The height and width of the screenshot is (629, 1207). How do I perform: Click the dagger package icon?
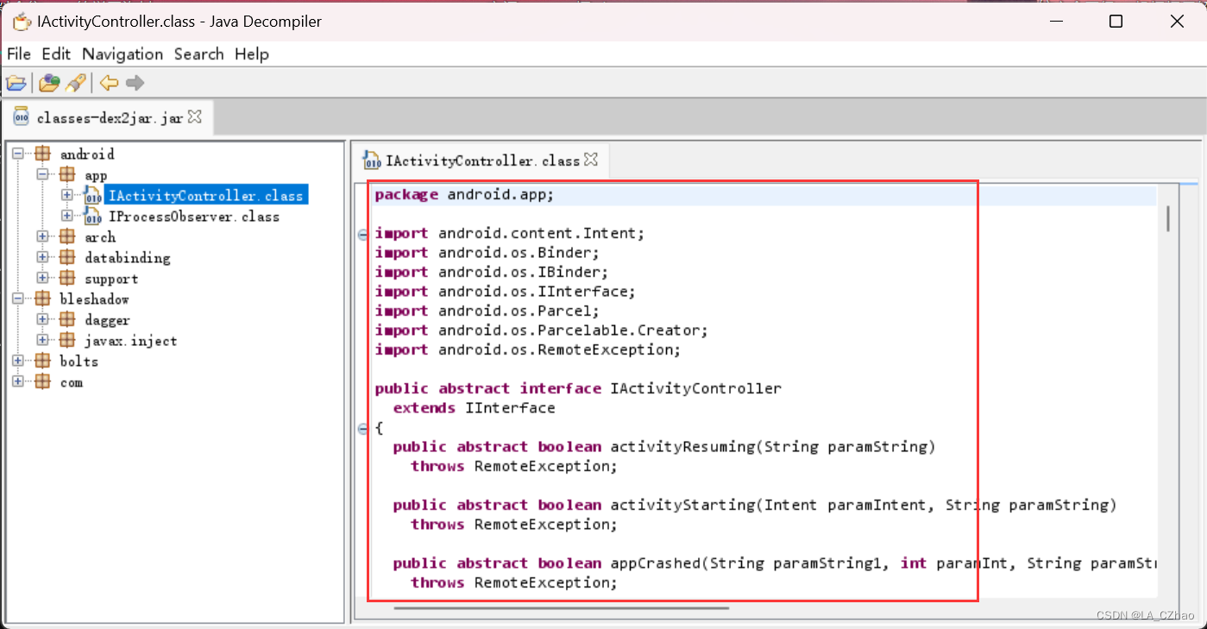click(x=67, y=320)
